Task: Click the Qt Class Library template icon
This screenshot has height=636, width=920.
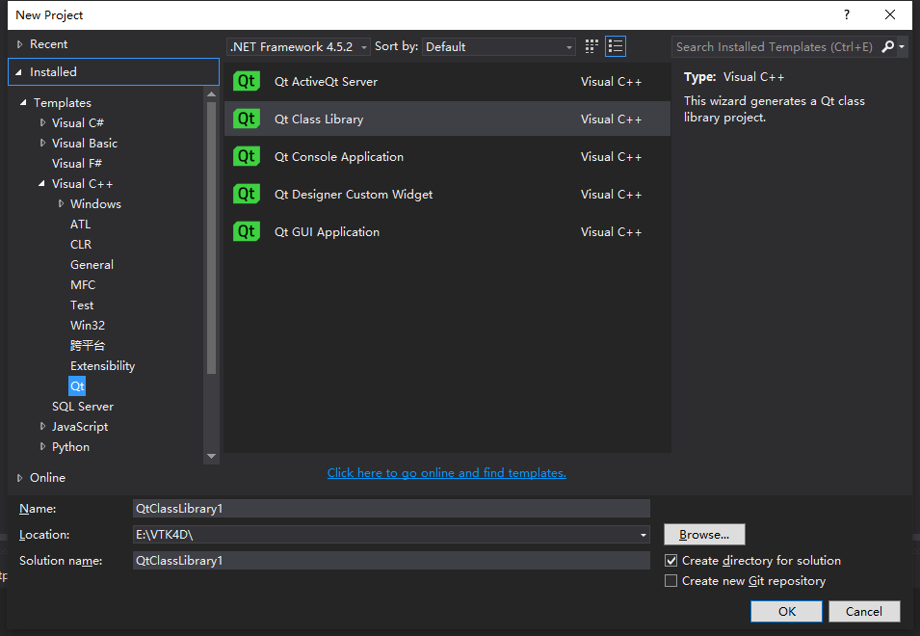Action: (246, 119)
